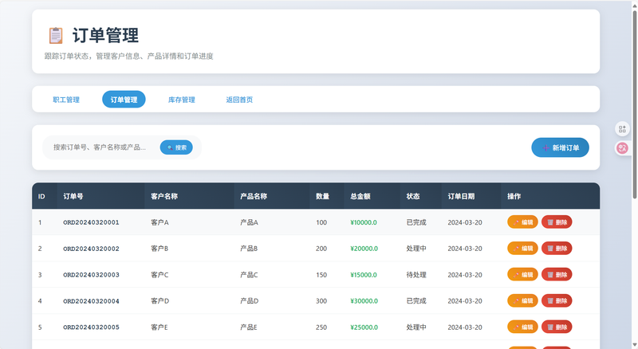Switch to the 库存管理 tab
Image resolution: width=638 pixels, height=349 pixels.
point(182,100)
